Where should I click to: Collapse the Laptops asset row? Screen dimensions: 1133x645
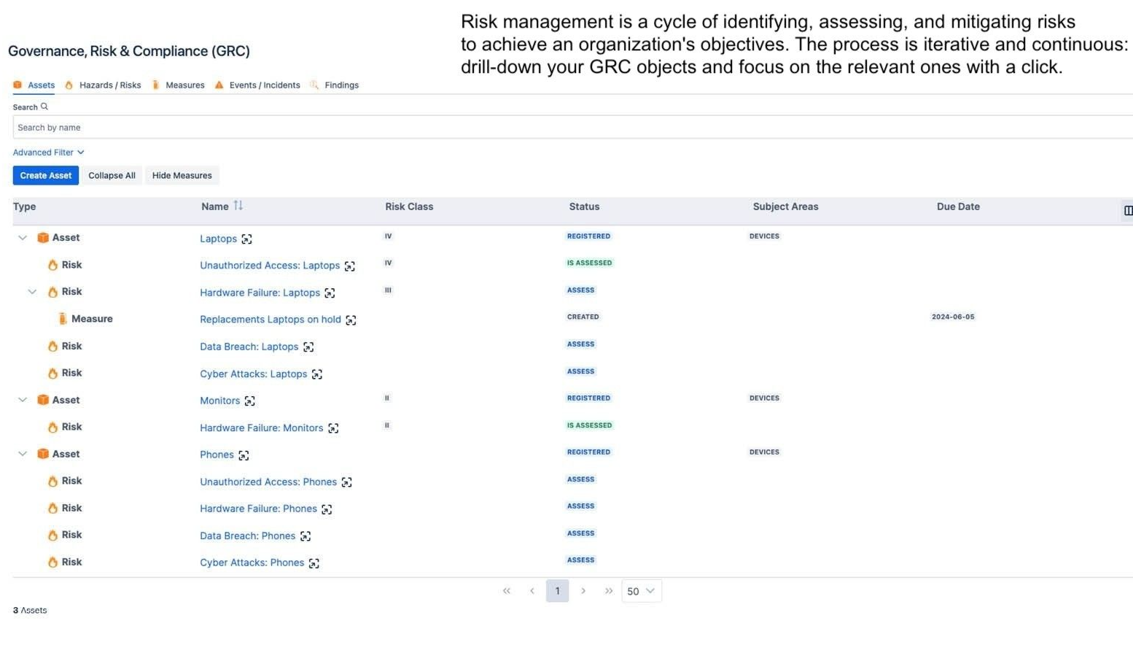point(23,238)
